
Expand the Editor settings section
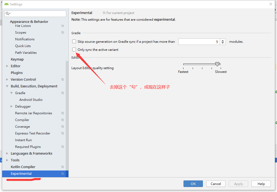(7, 66)
